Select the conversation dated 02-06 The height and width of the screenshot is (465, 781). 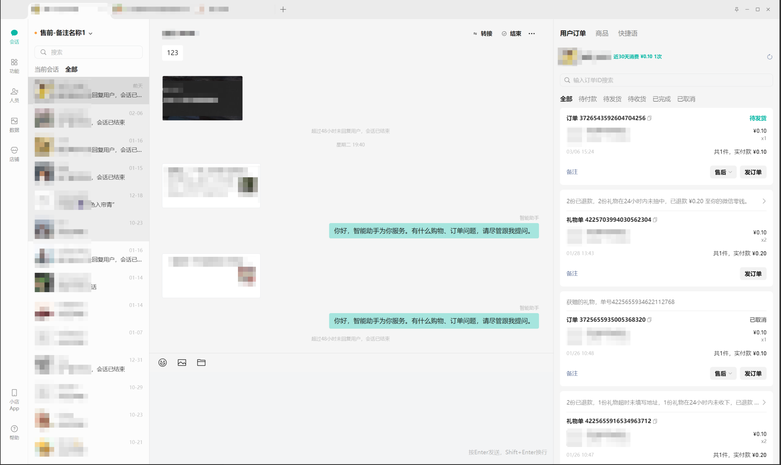[x=88, y=118]
